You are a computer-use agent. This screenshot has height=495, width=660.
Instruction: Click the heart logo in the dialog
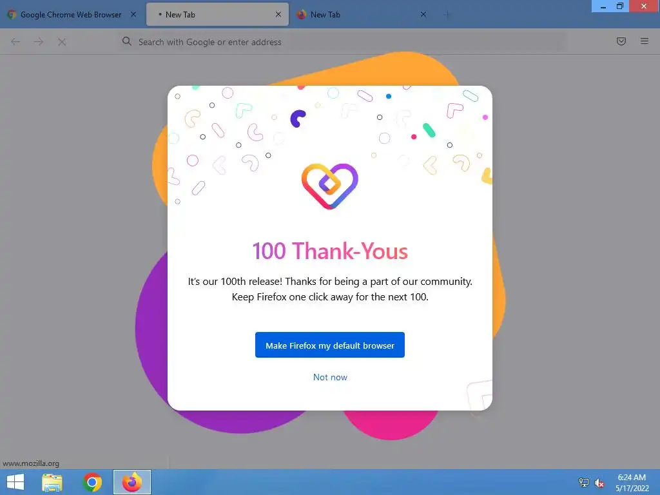[x=329, y=186]
